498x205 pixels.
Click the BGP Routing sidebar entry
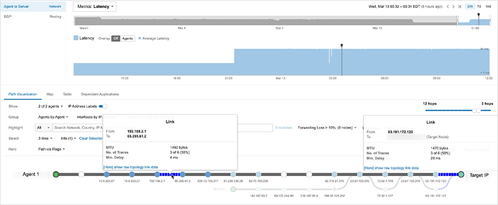[32, 16]
